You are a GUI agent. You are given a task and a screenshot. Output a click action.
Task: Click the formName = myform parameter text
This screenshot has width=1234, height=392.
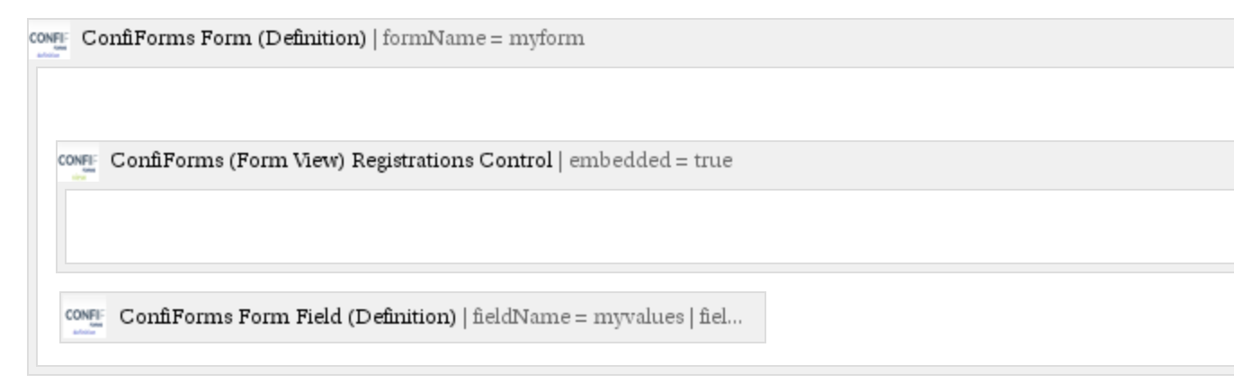click(x=484, y=40)
